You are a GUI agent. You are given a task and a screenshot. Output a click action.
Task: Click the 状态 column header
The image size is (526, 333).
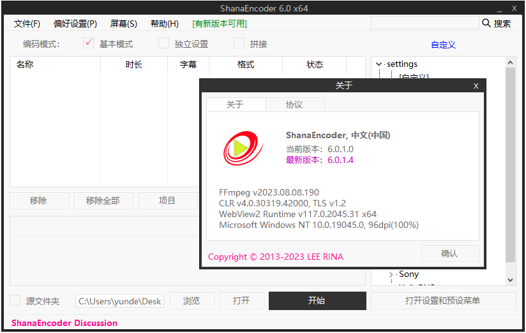pos(315,64)
